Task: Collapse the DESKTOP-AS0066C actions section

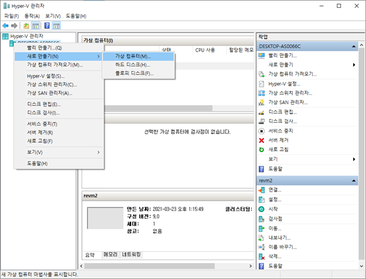Action: coord(354,46)
